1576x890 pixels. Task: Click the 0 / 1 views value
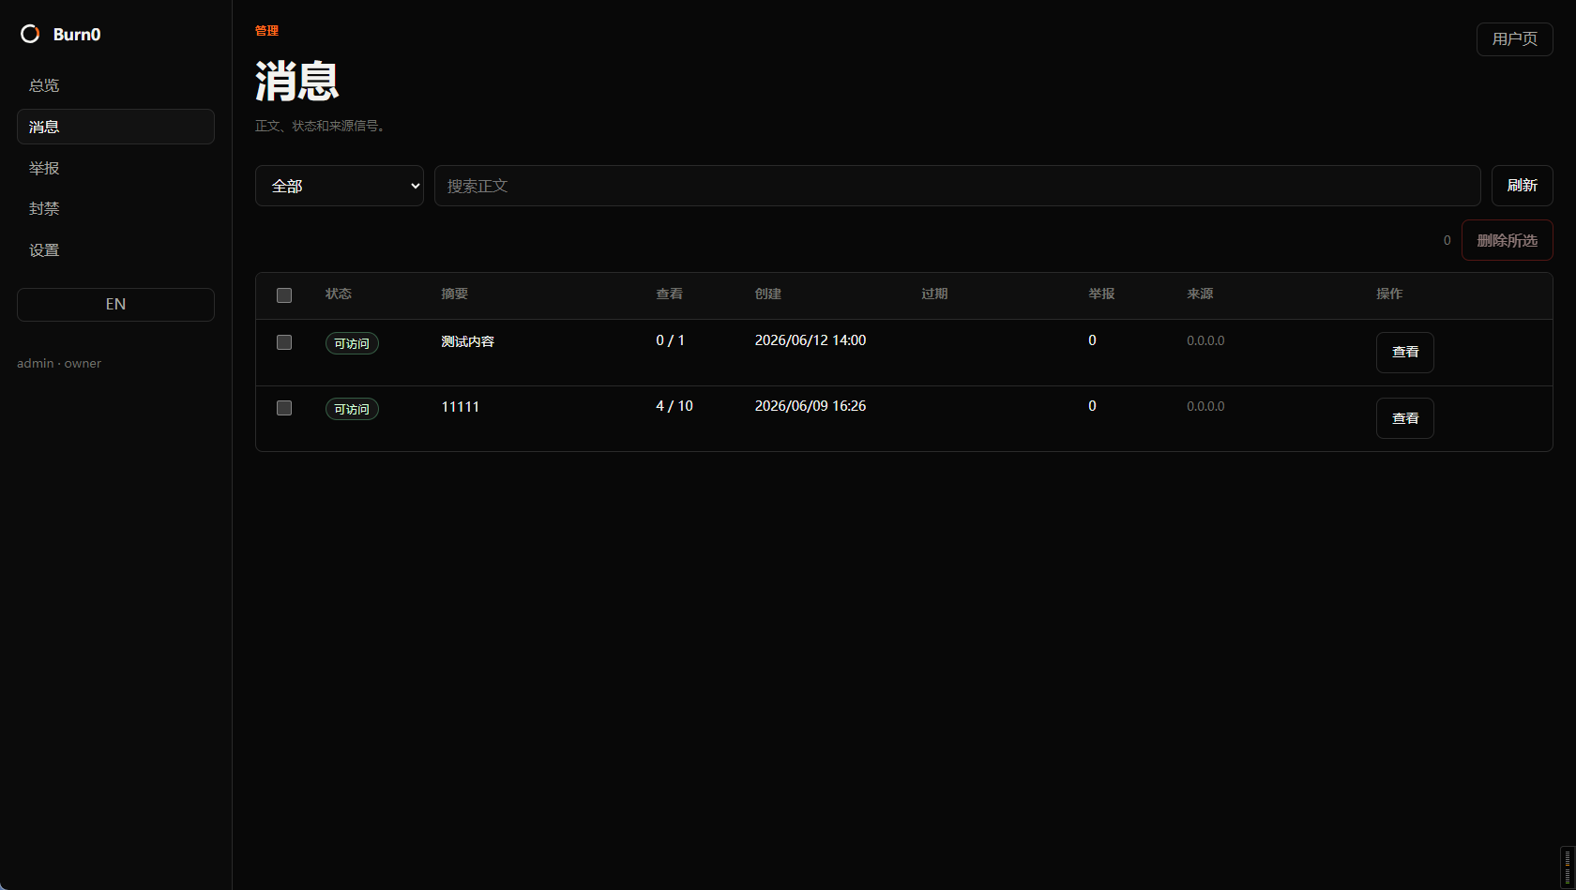tap(670, 340)
